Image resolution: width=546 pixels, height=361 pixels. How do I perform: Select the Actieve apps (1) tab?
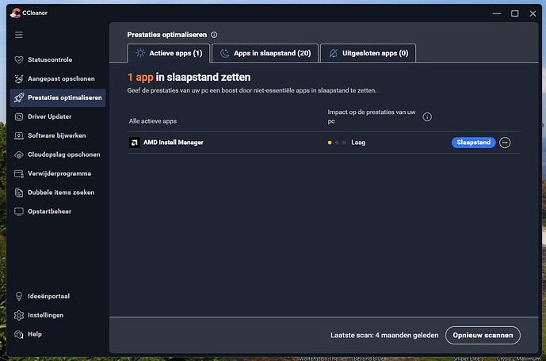point(169,53)
